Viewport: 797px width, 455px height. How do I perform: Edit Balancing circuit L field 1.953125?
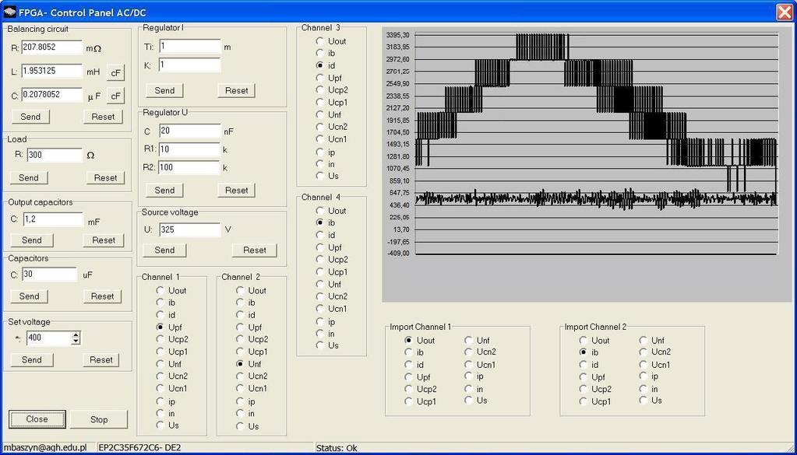coord(52,71)
